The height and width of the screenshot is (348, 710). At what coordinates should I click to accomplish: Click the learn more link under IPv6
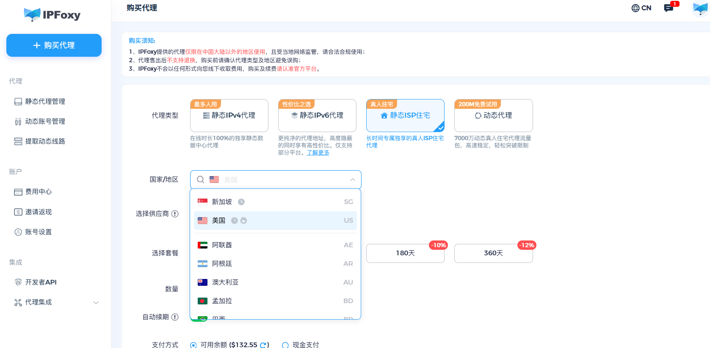click(x=318, y=152)
